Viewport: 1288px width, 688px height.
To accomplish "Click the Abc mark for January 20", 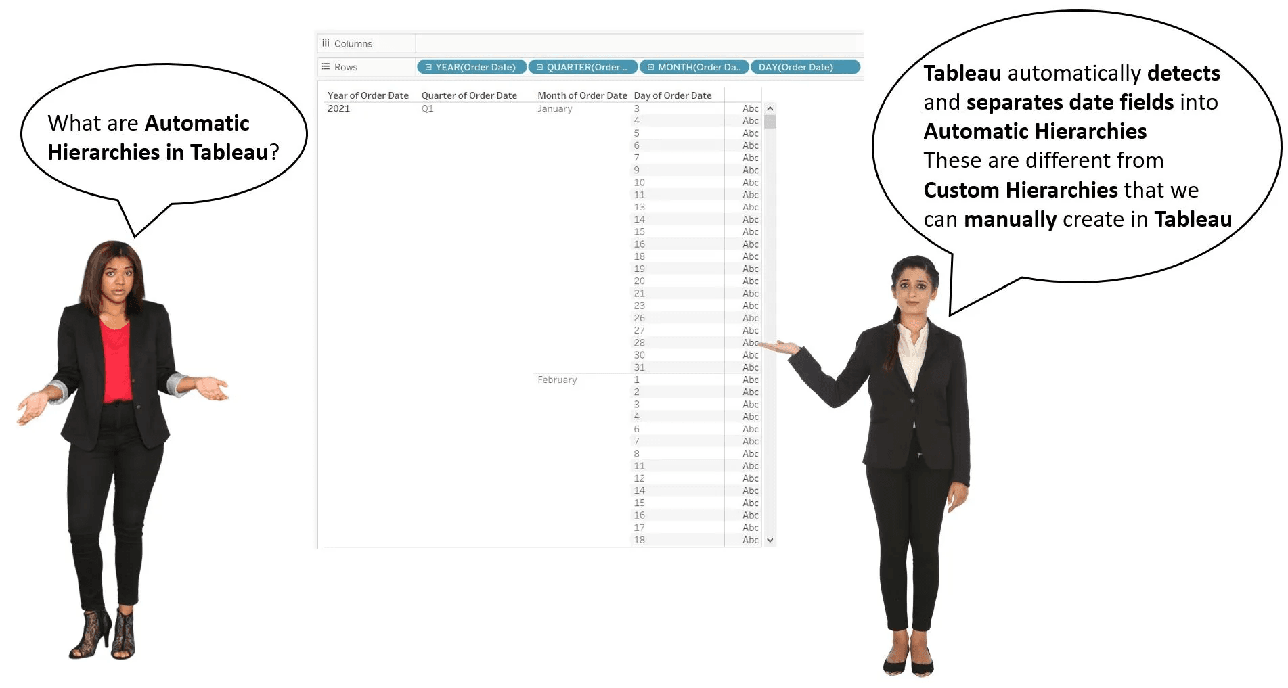I will click(x=750, y=281).
